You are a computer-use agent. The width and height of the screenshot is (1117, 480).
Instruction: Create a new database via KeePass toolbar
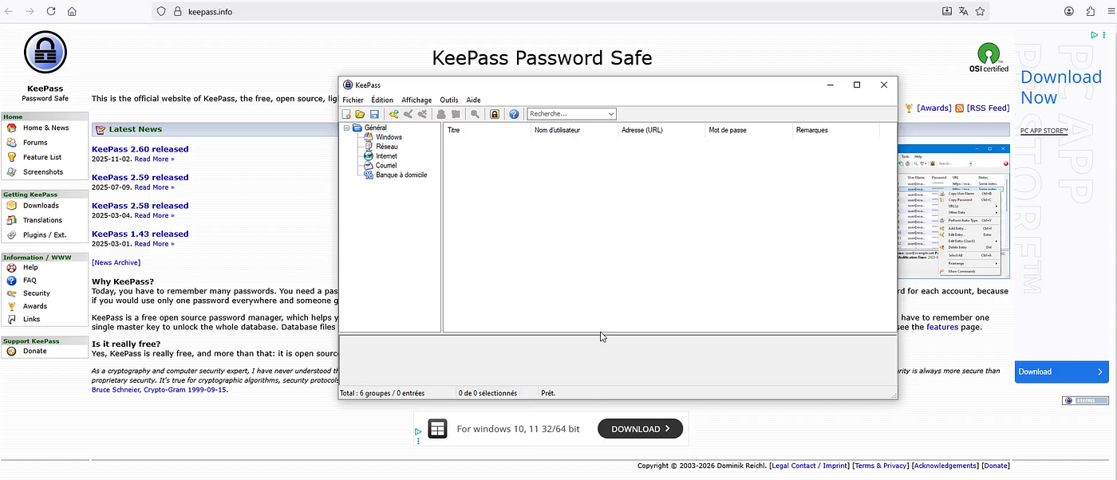point(347,114)
